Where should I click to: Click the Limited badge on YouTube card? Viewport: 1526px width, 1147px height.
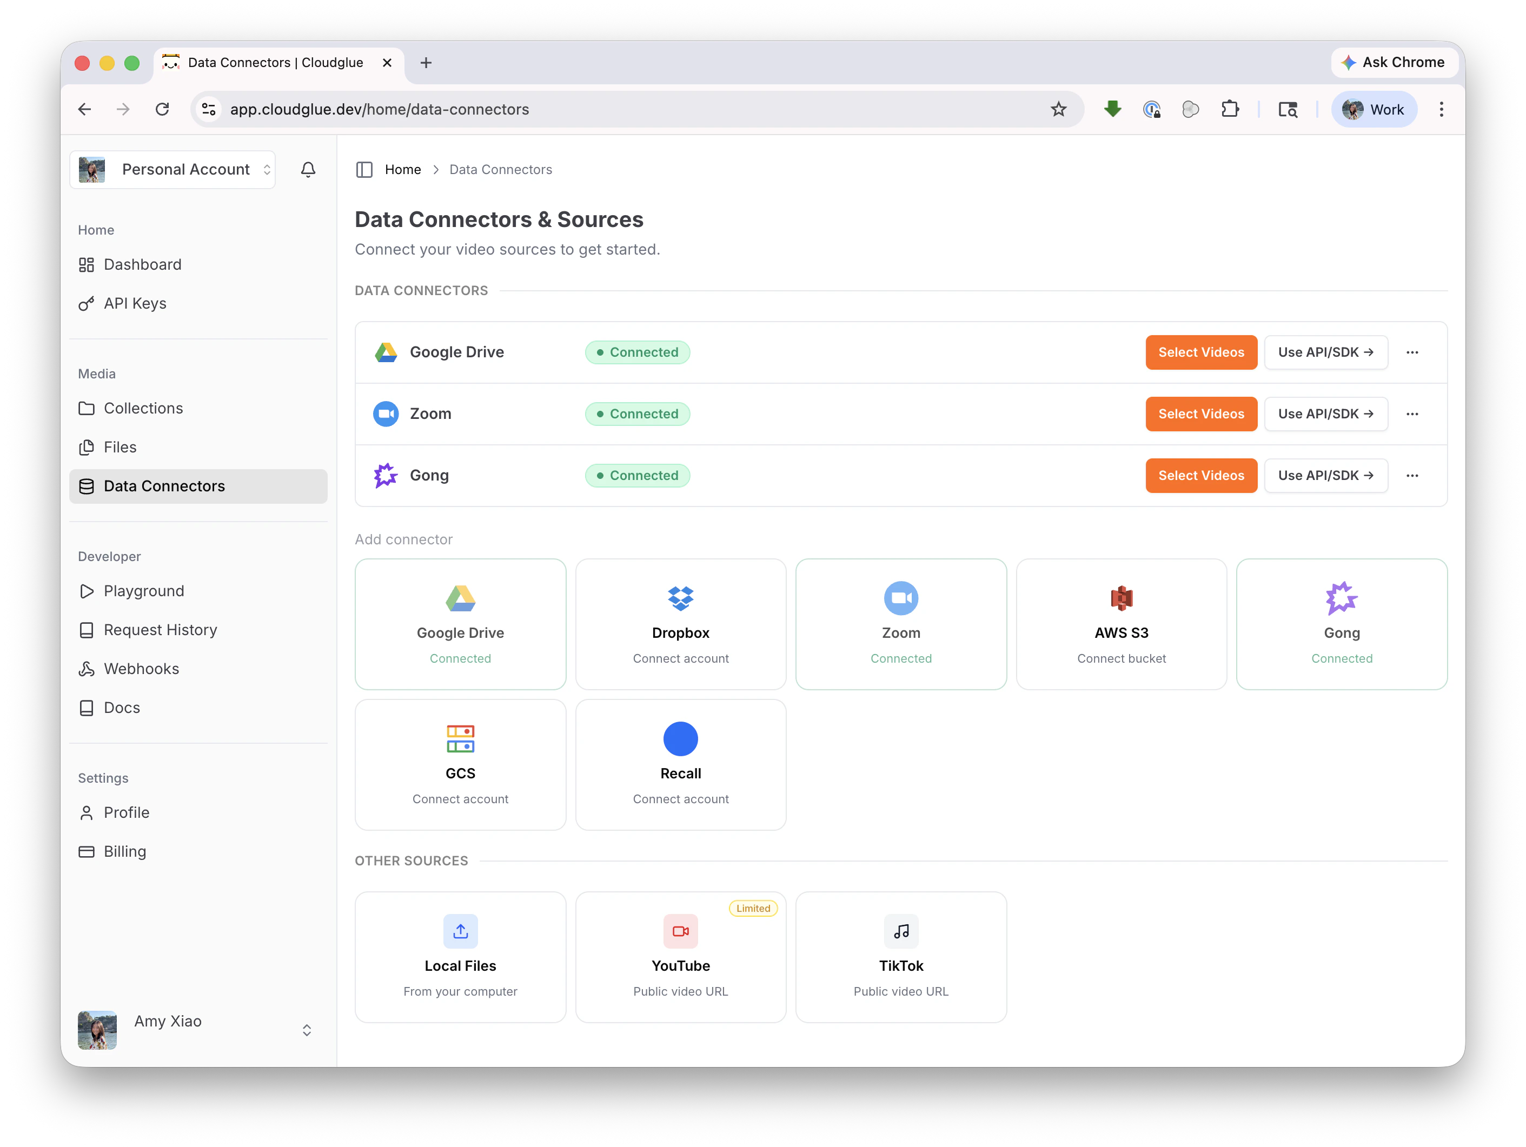click(753, 909)
